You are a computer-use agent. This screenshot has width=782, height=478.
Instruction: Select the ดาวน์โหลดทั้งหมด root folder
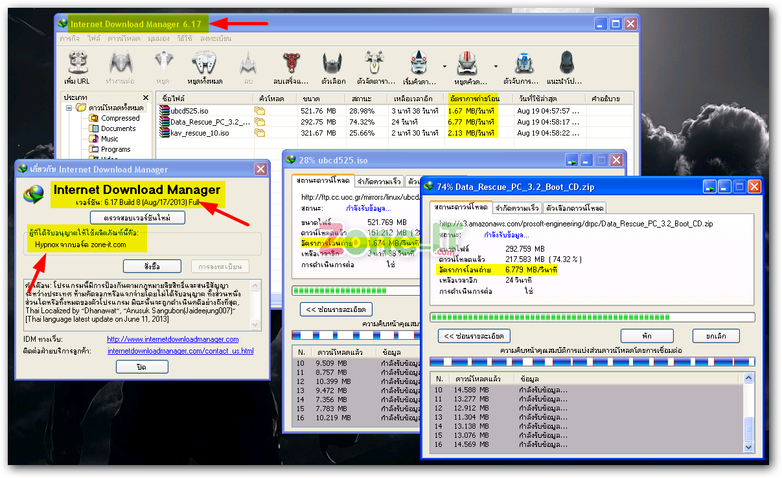click(x=116, y=108)
